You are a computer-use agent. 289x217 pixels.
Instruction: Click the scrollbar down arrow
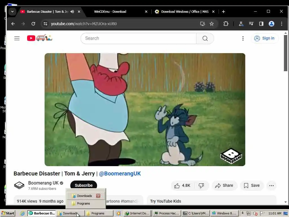pos(286,202)
